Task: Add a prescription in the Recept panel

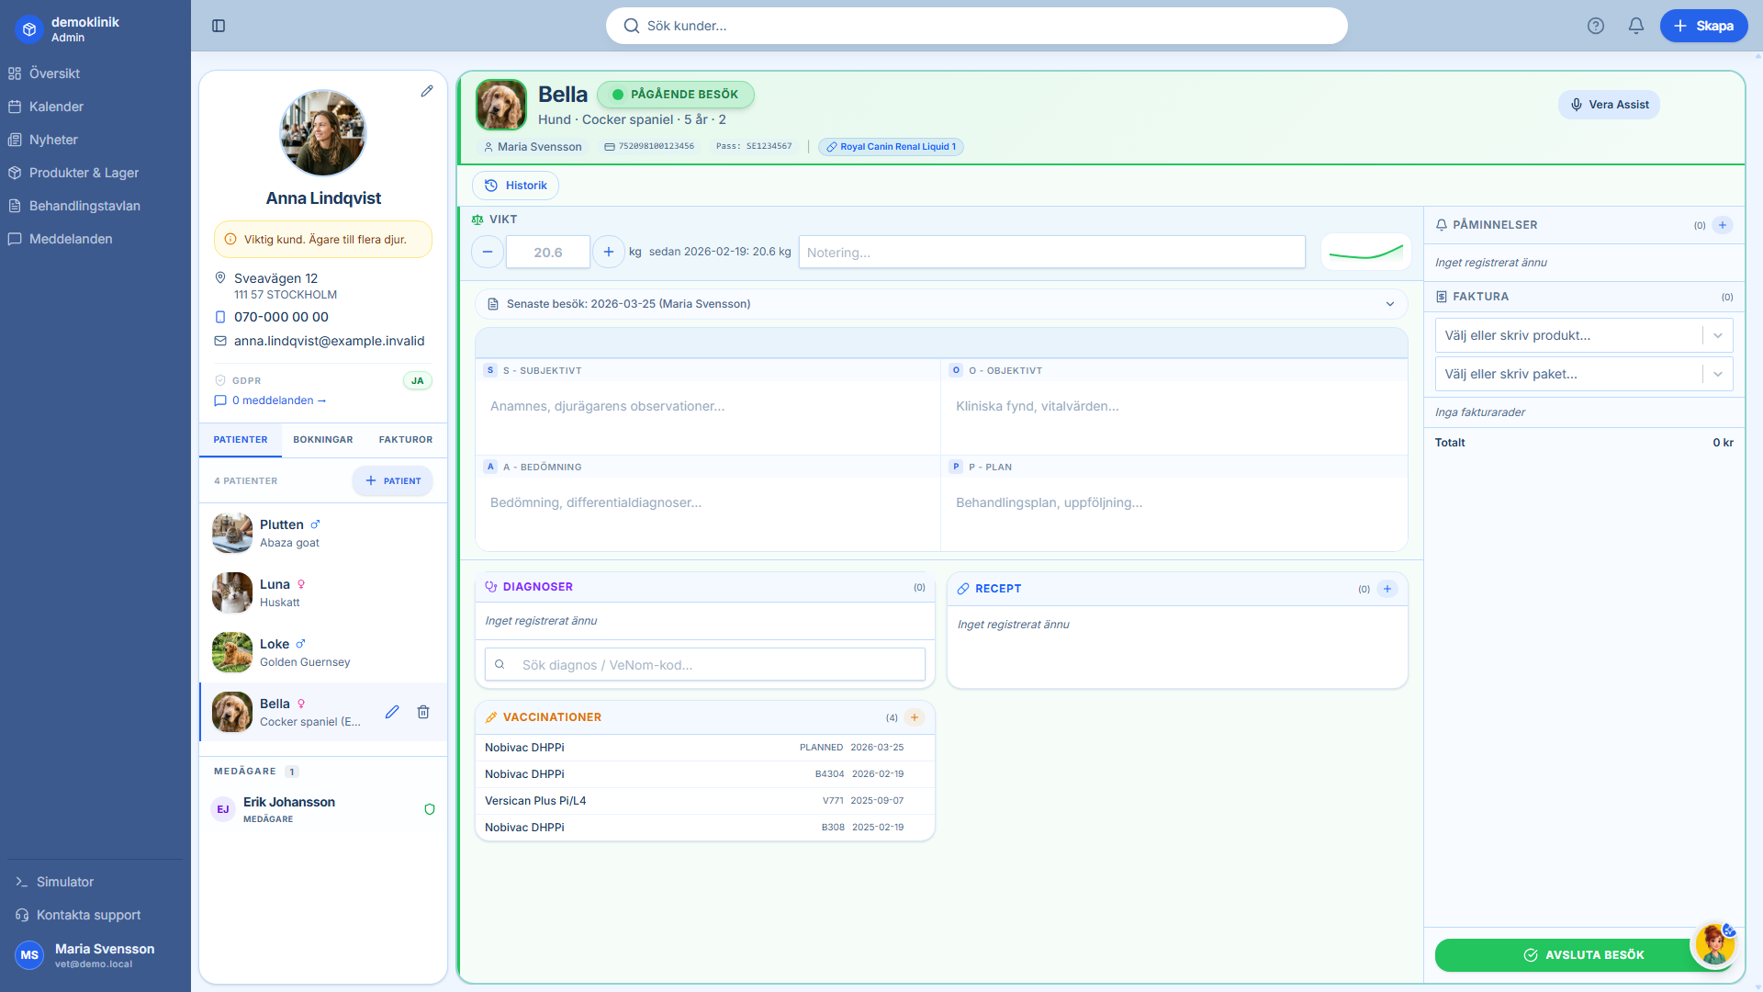Action: (1387, 589)
